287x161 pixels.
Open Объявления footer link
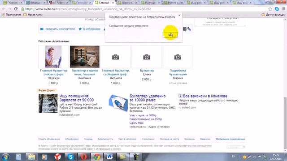click(72, 139)
